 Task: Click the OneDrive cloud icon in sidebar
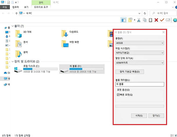(5, 73)
